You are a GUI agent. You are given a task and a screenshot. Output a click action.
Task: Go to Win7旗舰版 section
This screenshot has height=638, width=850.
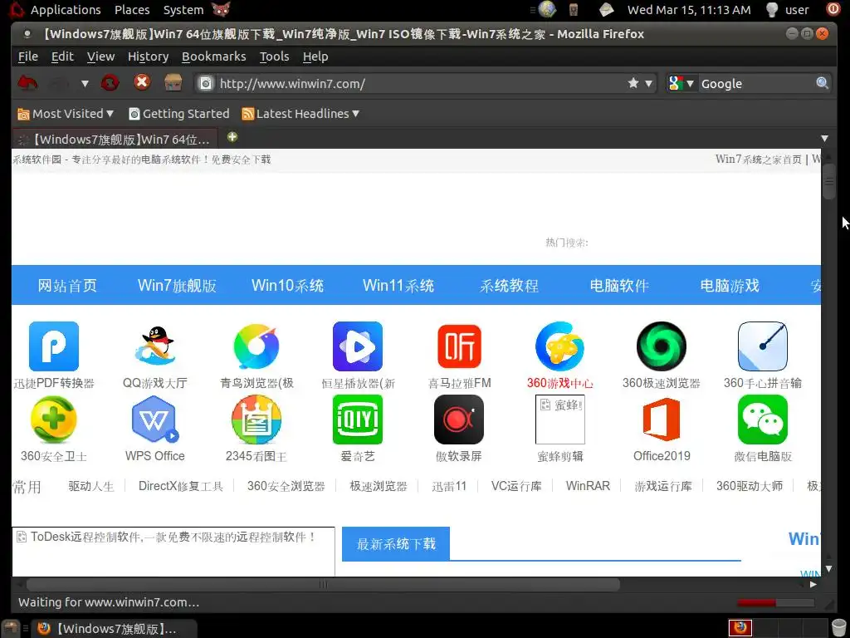(178, 286)
